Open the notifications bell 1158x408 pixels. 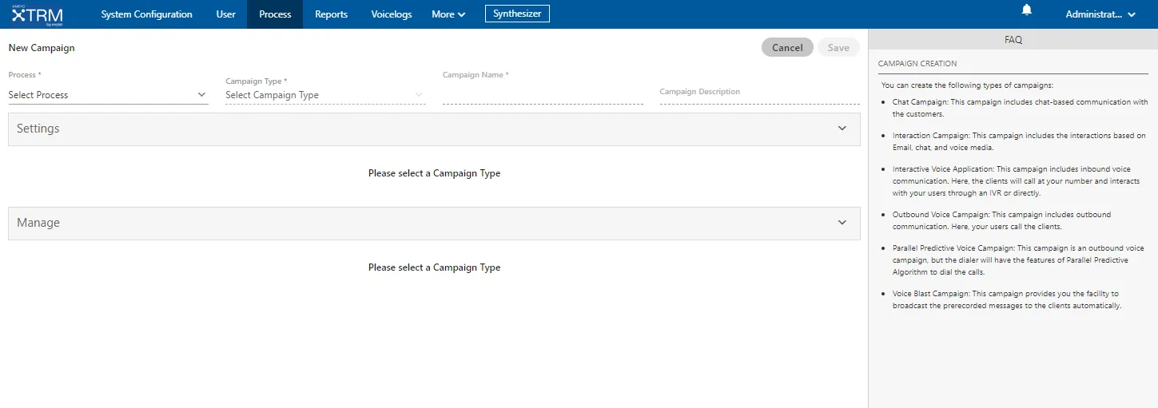click(x=1027, y=10)
